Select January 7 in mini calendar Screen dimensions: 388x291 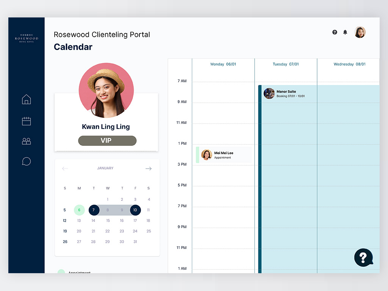click(x=94, y=210)
